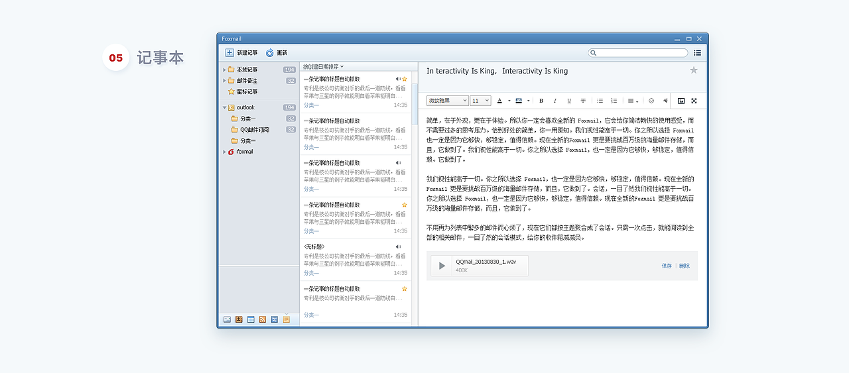Click inside the search field
Screen dimensions: 849x373
pyautogui.click(x=638, y=53)
